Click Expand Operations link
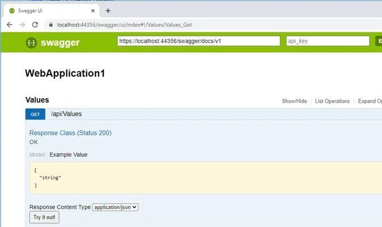 [370, 101]
